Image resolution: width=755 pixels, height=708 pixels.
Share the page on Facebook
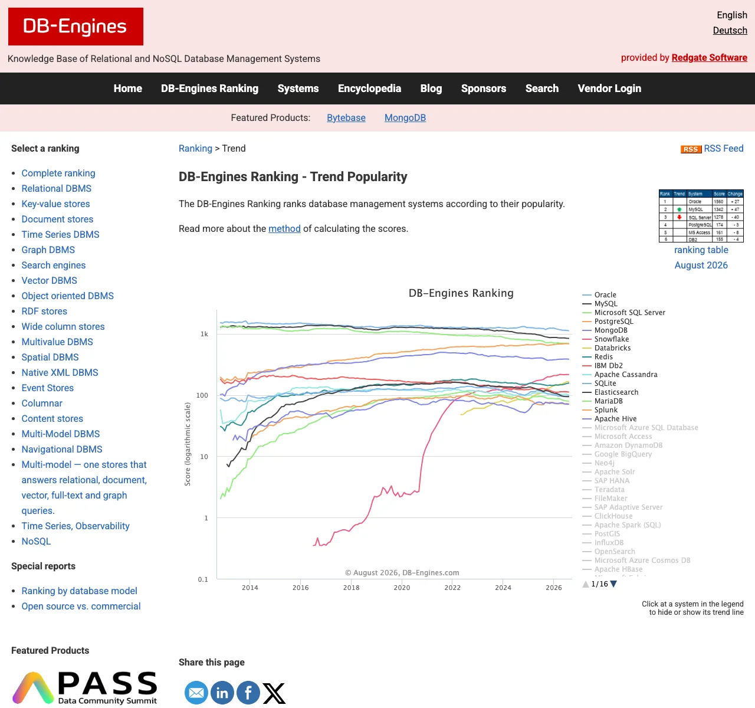pos(248,693)
